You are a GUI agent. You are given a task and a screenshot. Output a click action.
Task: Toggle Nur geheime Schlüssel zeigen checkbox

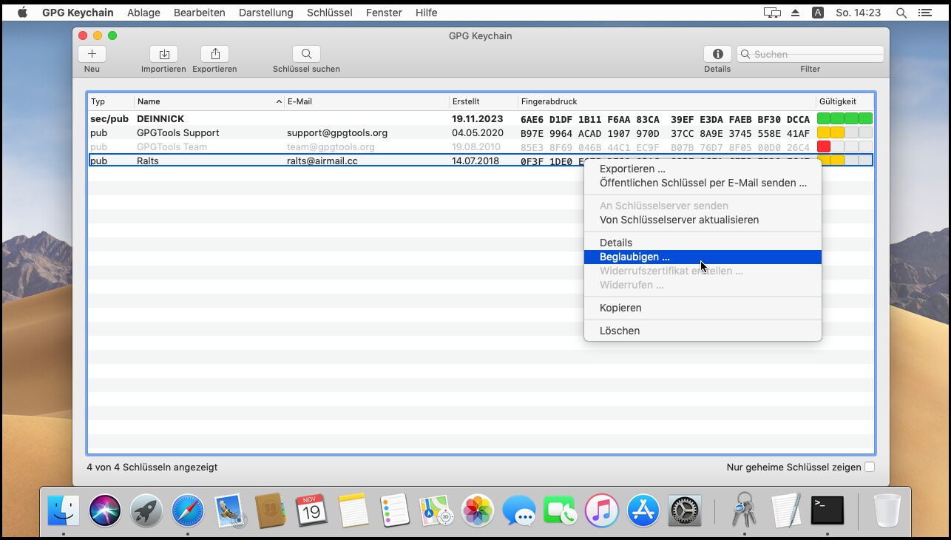[870, 467]
